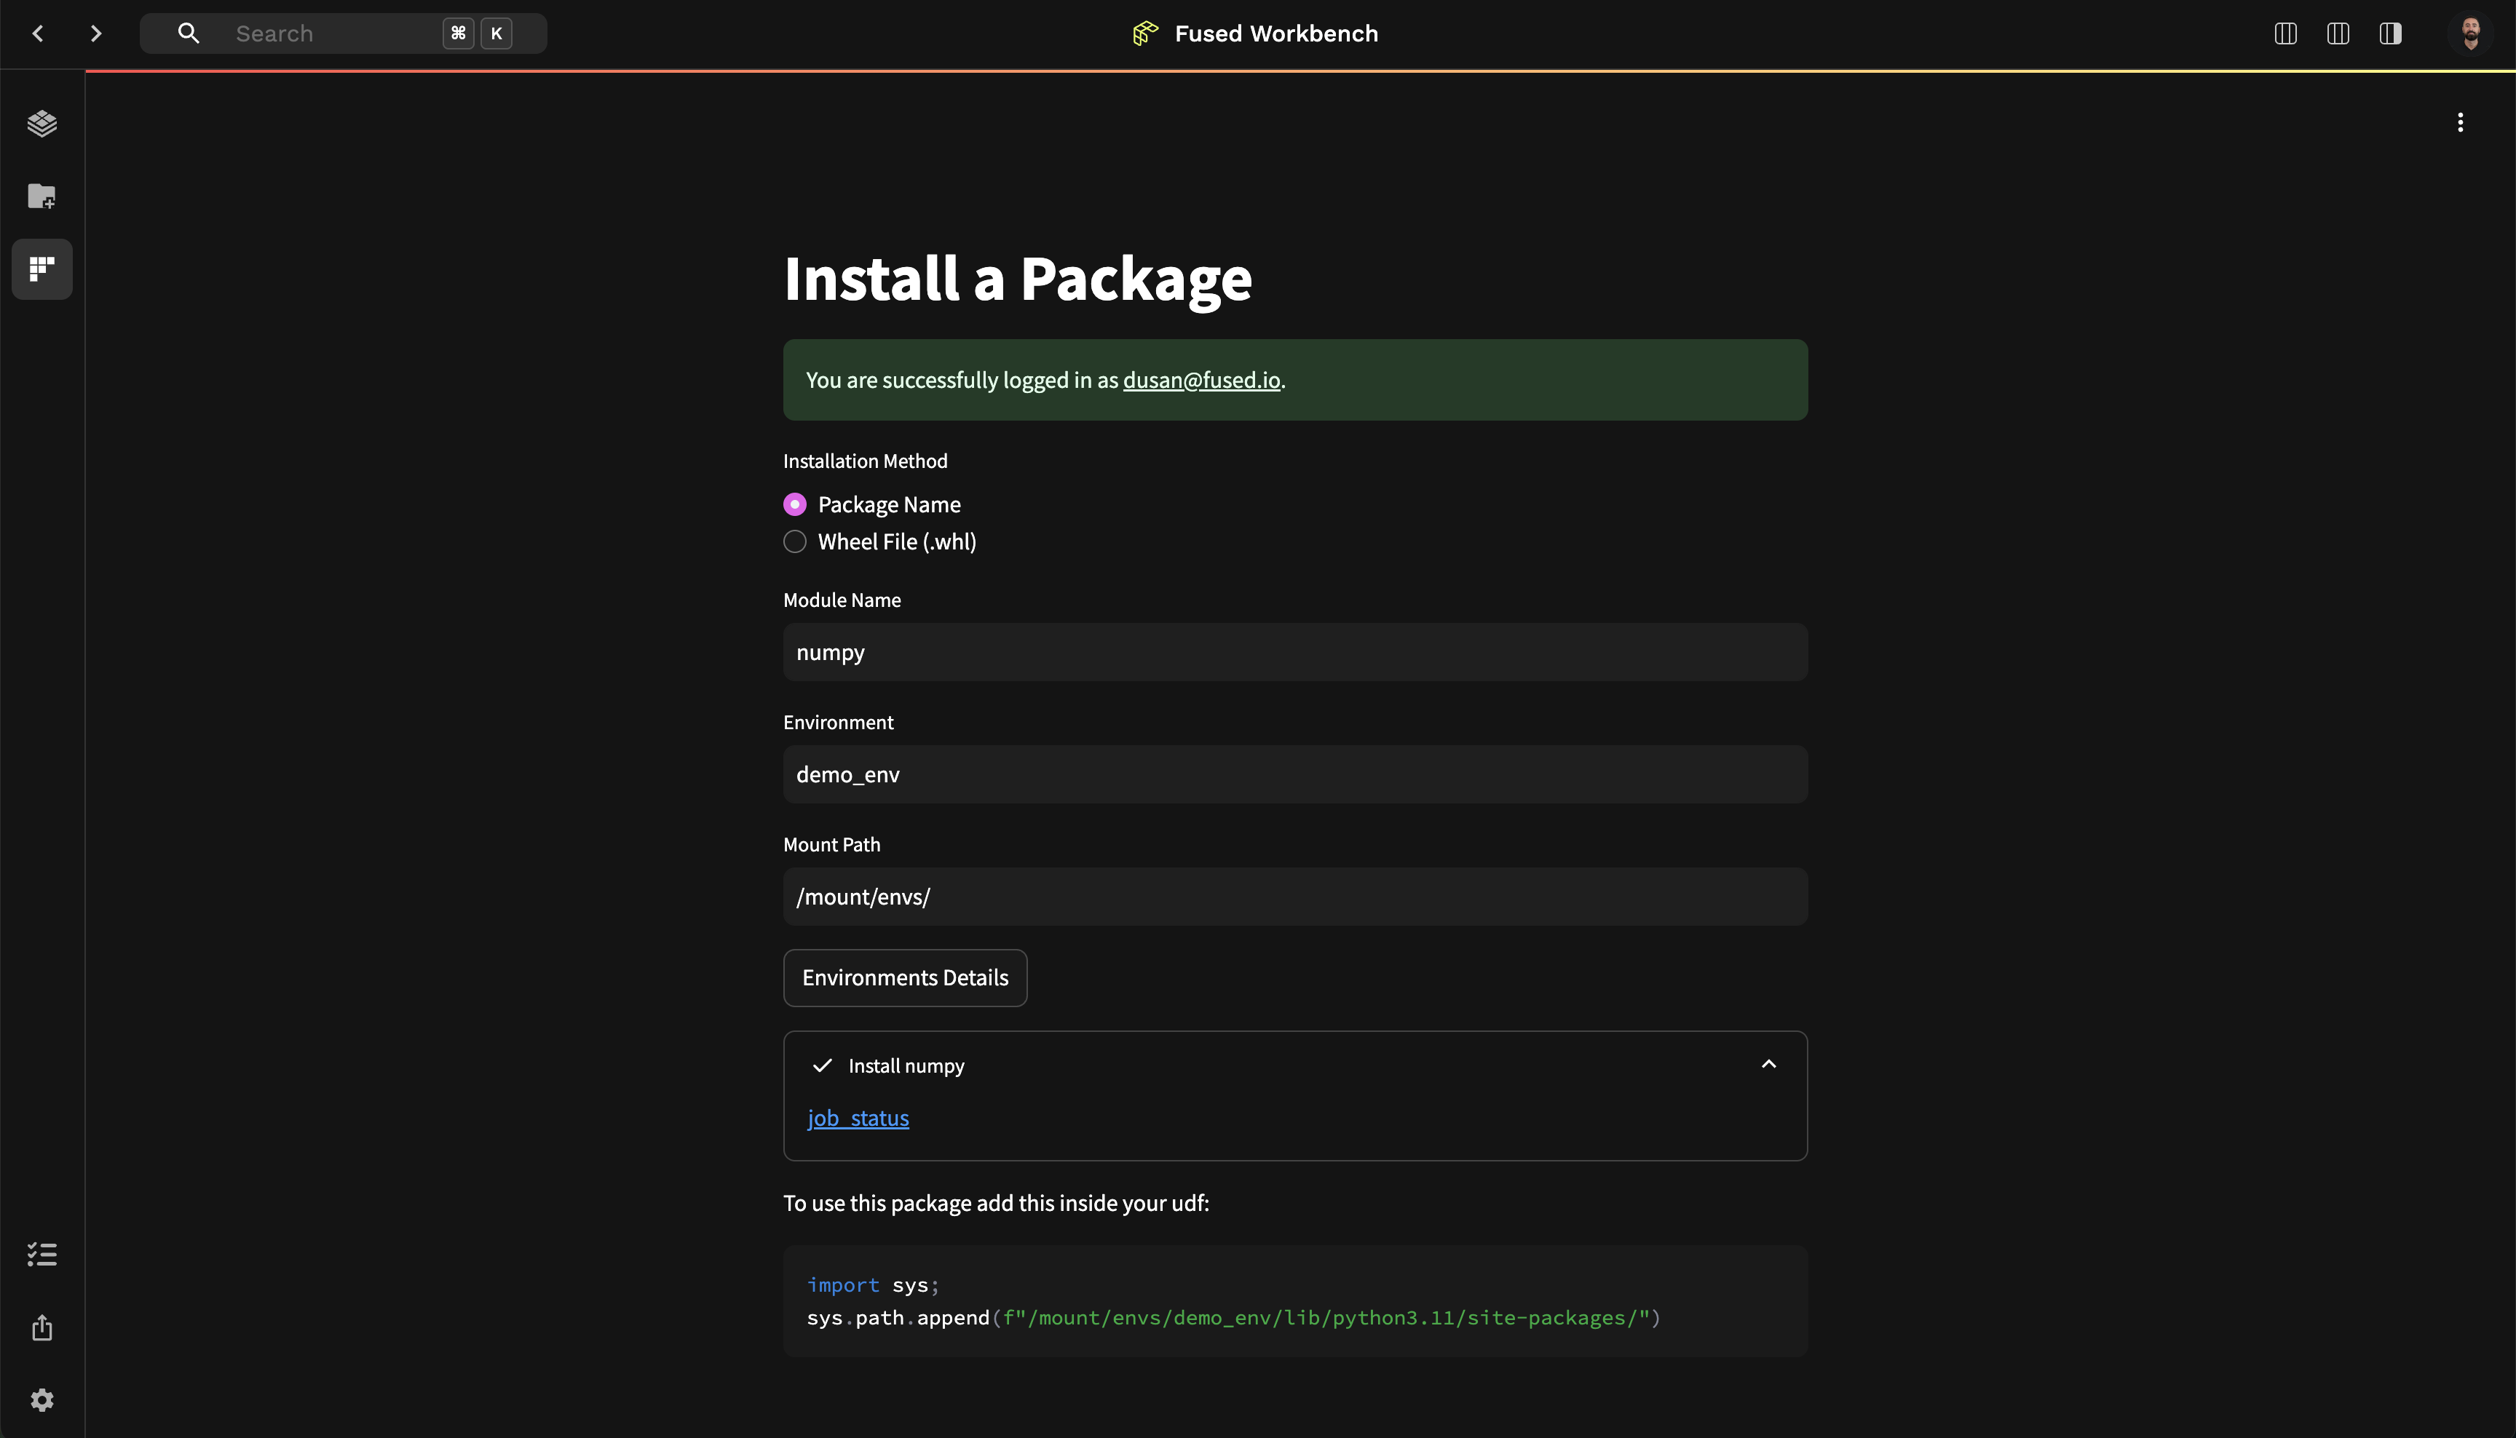This screenshot has height=1438, width=2516.
Task: Toggle the center panel layout icon
Action: 2337,33
